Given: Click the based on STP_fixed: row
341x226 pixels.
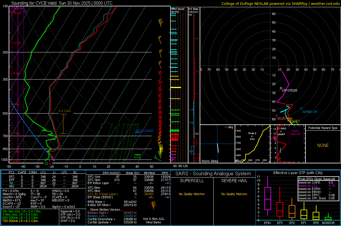Looking at the screenshot, I should point(317,198).
